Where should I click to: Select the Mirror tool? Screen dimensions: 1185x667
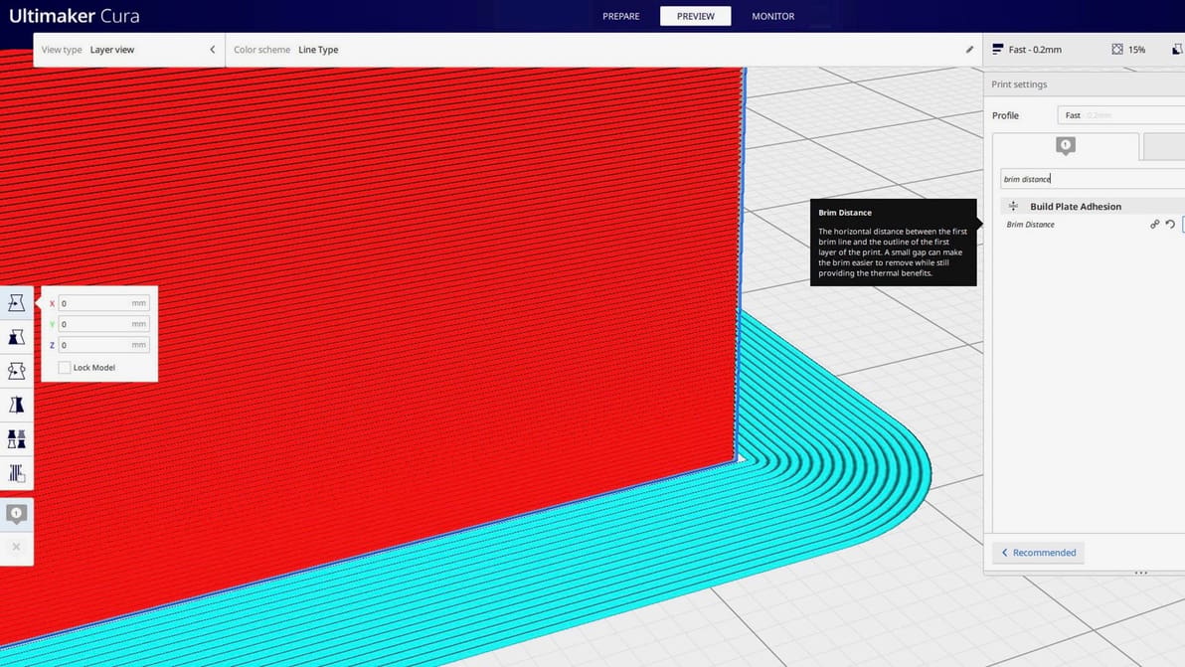click(16, 405)
